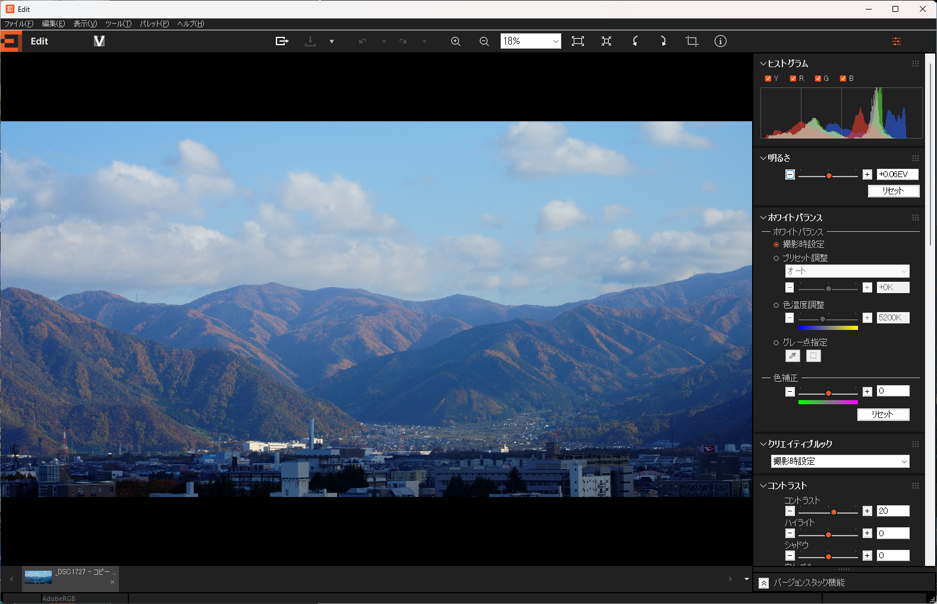This screenshot has width=937, height=604.
Task: Click the export image icon in toolbar
Action: (x=282, y=41)
